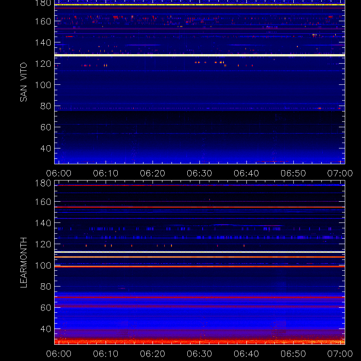This screenshot has height=361, width=361.
Task: Click the 07:00 time label under the San Vito plot
Action: pyautogui.click(x=340, y=173)
